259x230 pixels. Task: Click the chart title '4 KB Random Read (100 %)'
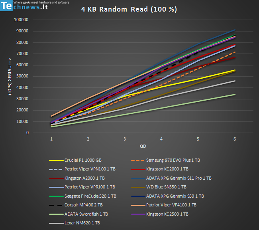129,9
